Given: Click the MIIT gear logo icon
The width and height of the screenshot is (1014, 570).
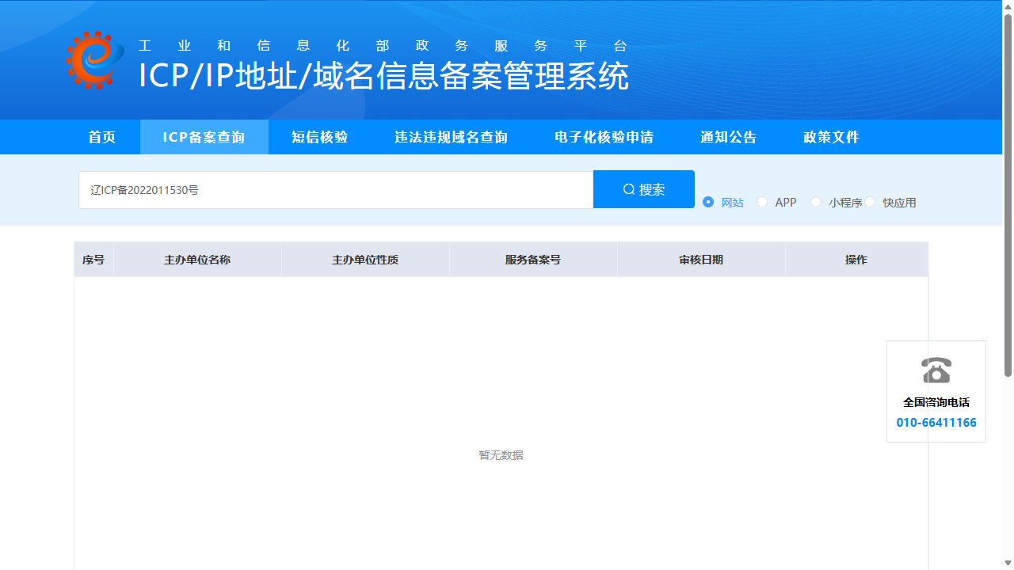Looking at the screenshot, I should click(95, 60).
